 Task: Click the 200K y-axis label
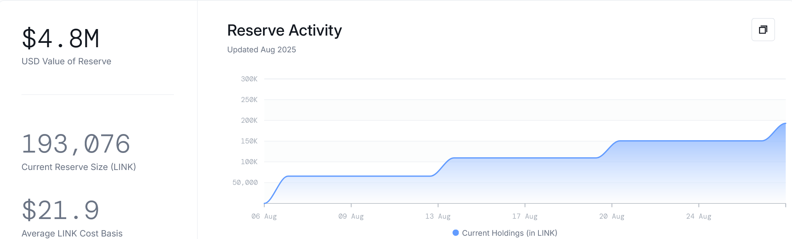pyautogui.click(x=249, y=120)
